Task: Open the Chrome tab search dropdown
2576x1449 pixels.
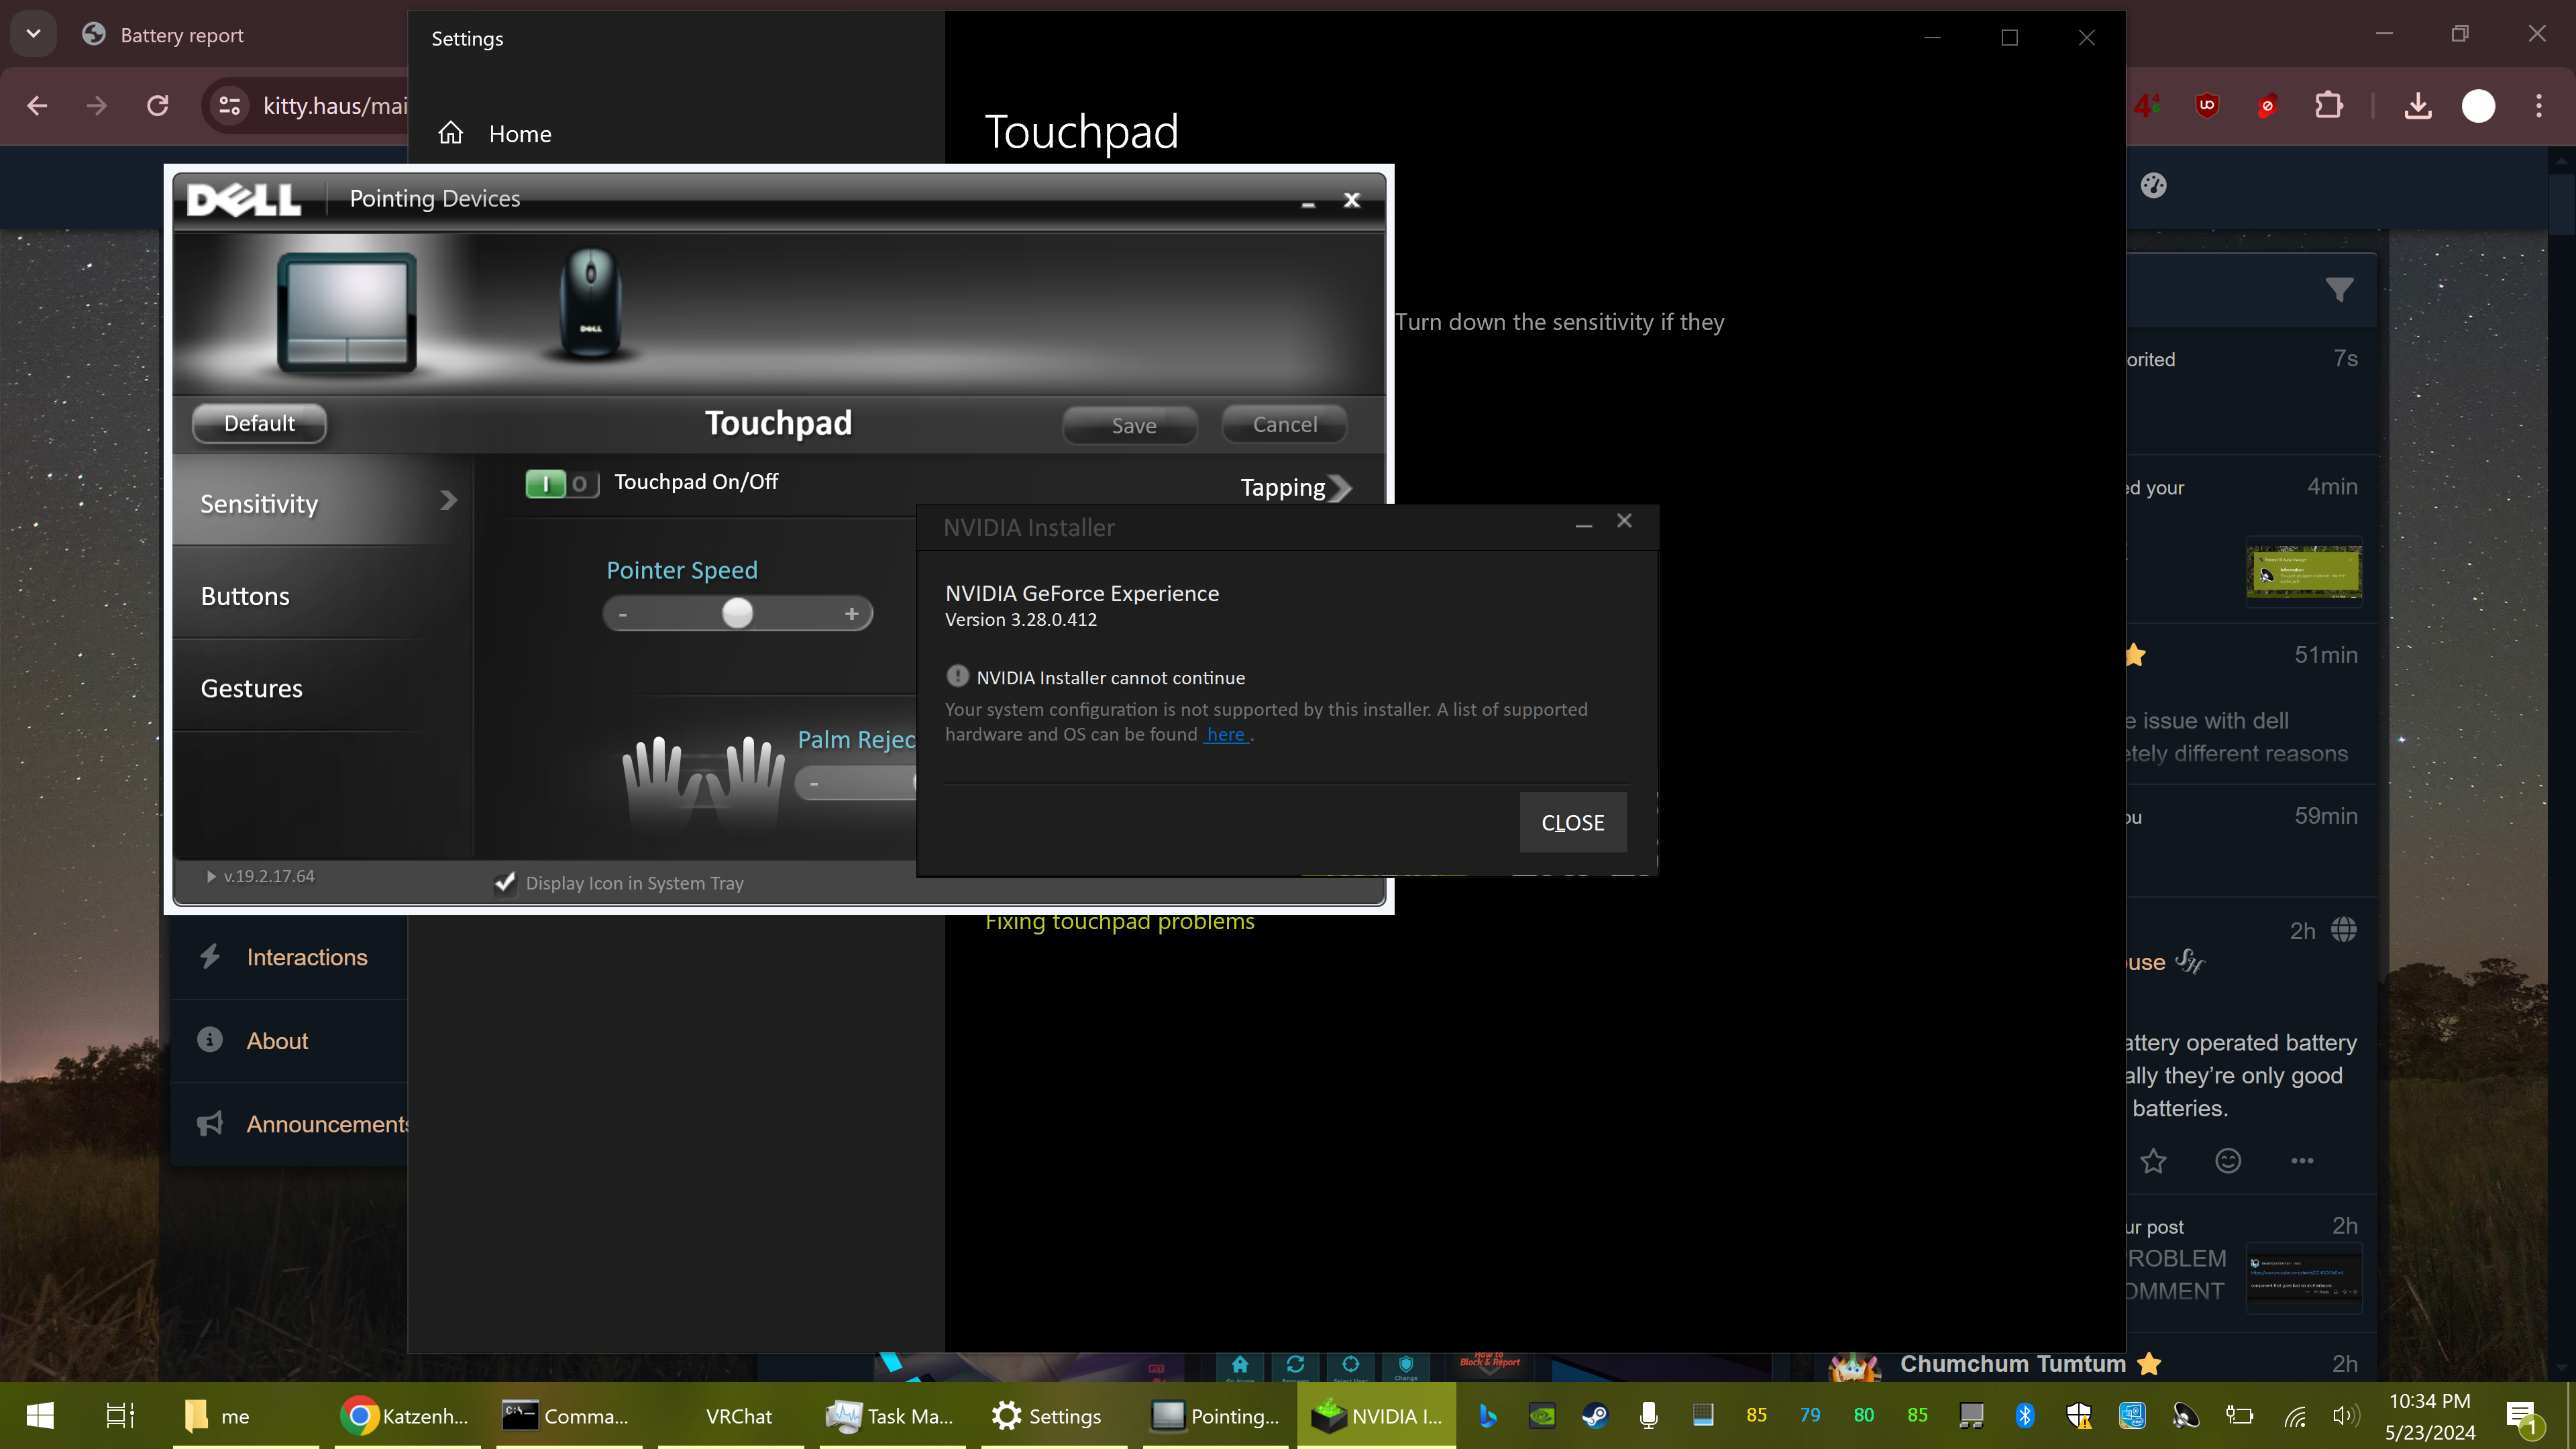Action: point(33,34)
